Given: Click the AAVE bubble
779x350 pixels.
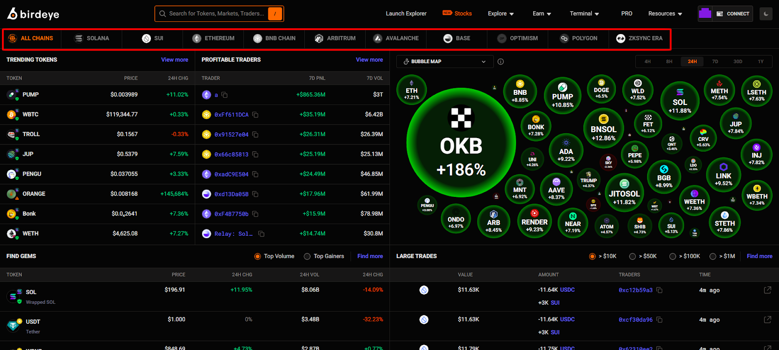Looking at the screenshot, I should click(556, 189).
